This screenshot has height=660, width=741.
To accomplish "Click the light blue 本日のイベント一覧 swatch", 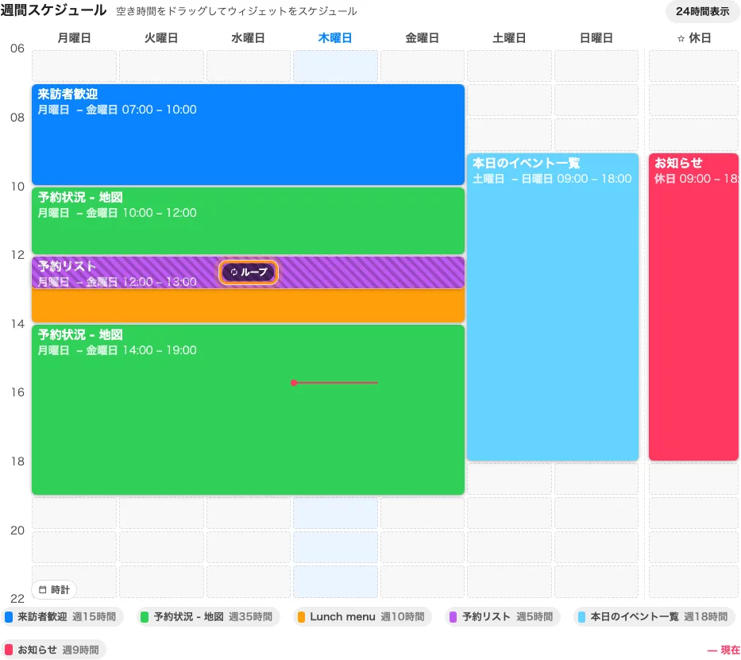I will click(x=581, y=617).
